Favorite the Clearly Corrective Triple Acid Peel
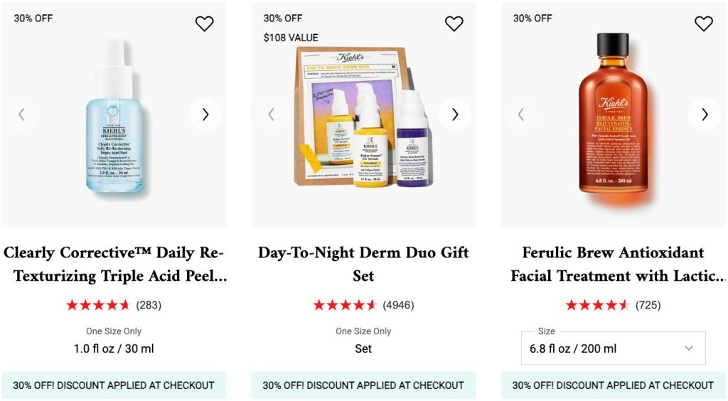This screenshot has height=401, width=728. tap(204, 23)
